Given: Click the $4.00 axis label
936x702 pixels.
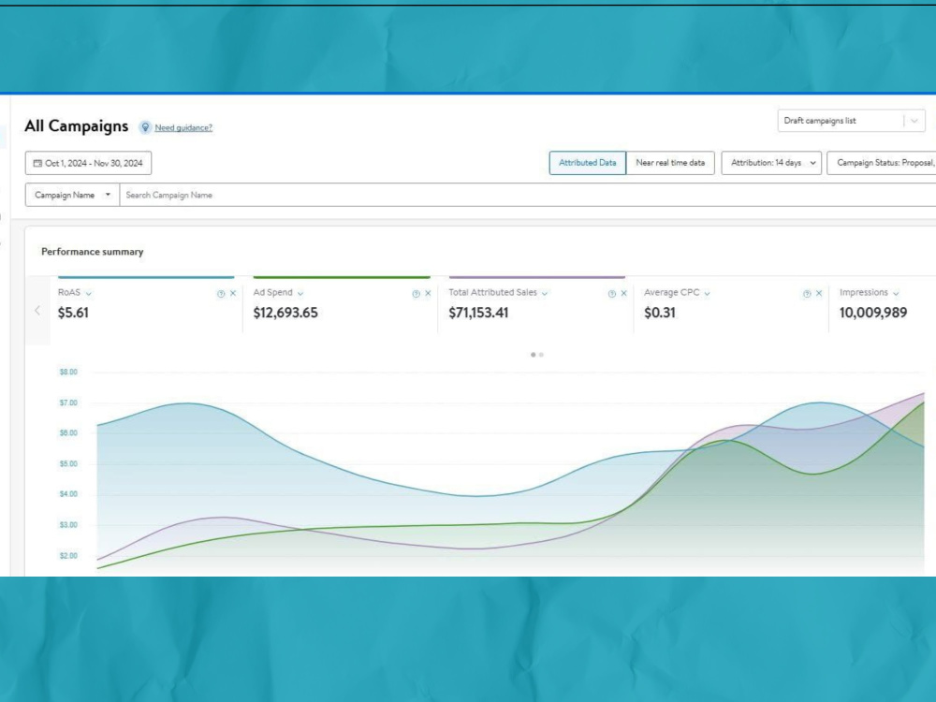Looking at the screenshot, I should click(x=68, y=494).
